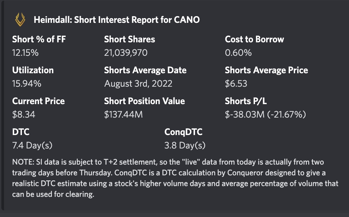This screenshot has height=217, width=349.
Task: Click the Shorts Average Price heading
Action: 266,70
